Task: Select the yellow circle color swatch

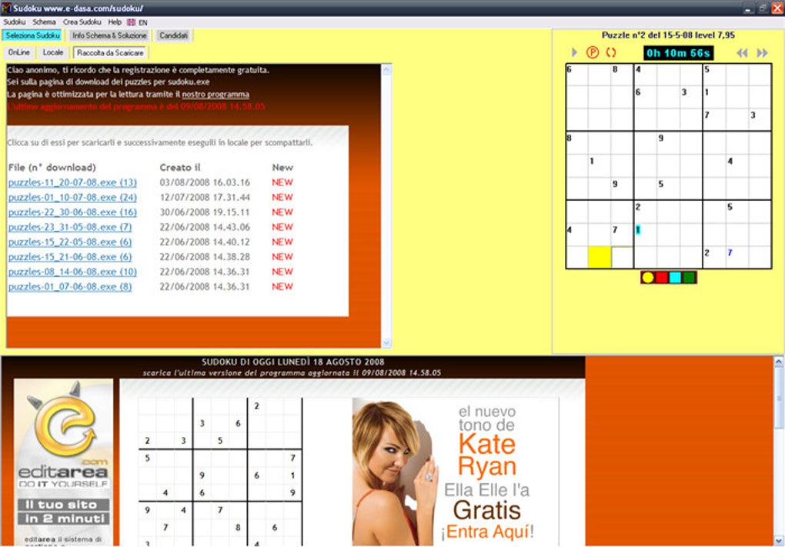Action: [647, 277]
